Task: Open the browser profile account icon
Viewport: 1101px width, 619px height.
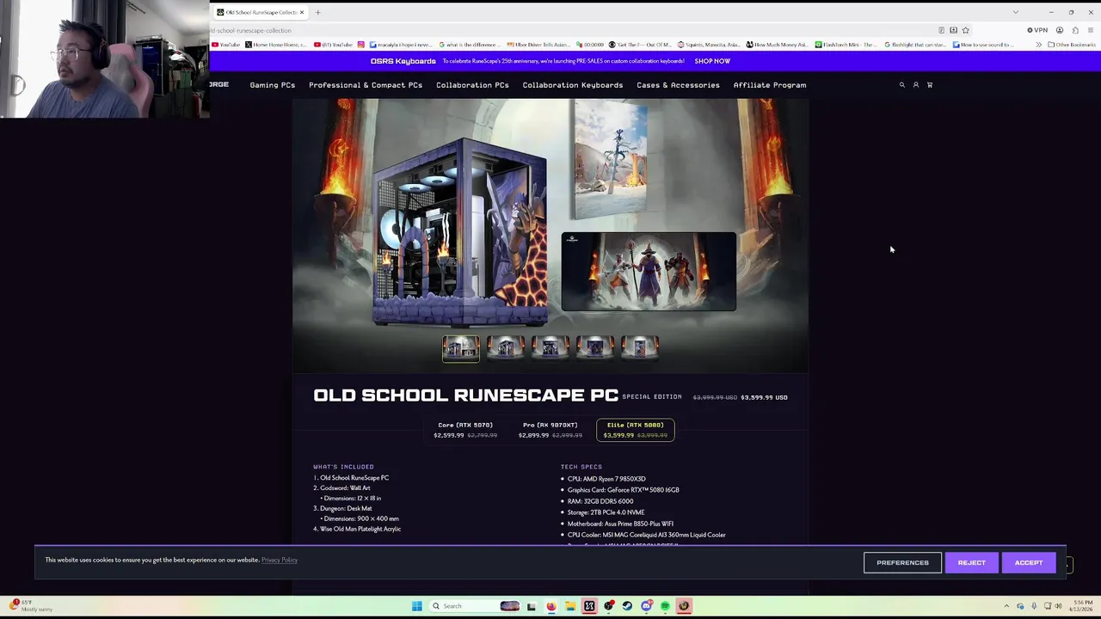Action: [1060, 30]
